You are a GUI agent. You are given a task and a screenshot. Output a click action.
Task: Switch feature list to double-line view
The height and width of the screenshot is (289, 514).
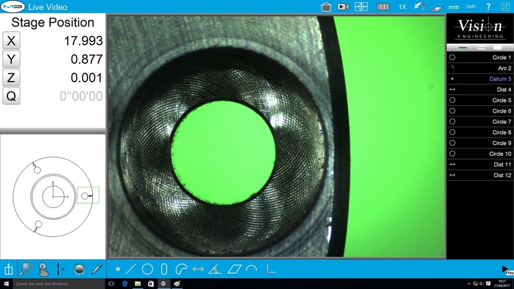tap(481, 47)
